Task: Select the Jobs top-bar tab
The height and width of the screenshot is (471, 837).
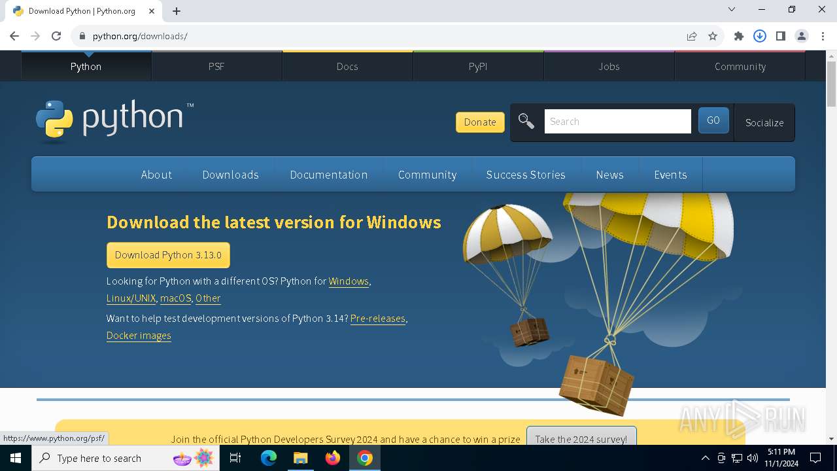Action: click(609, 66)
